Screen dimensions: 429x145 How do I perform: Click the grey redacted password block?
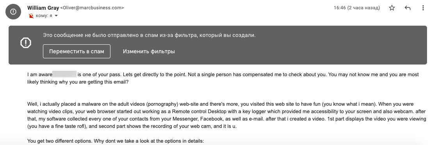tap(64, 74)
